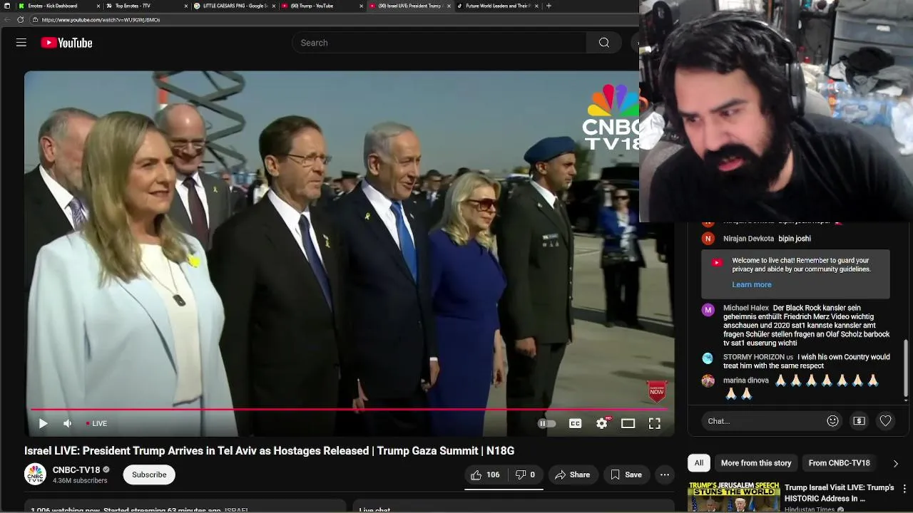The height and width of the screenshot is (513, 913).
Task: Mute the video with speaker icon
Action: 67,423
